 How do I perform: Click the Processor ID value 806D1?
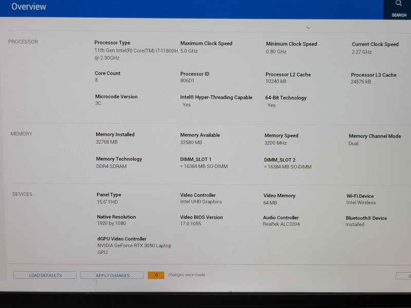click(x=187, y=81)
